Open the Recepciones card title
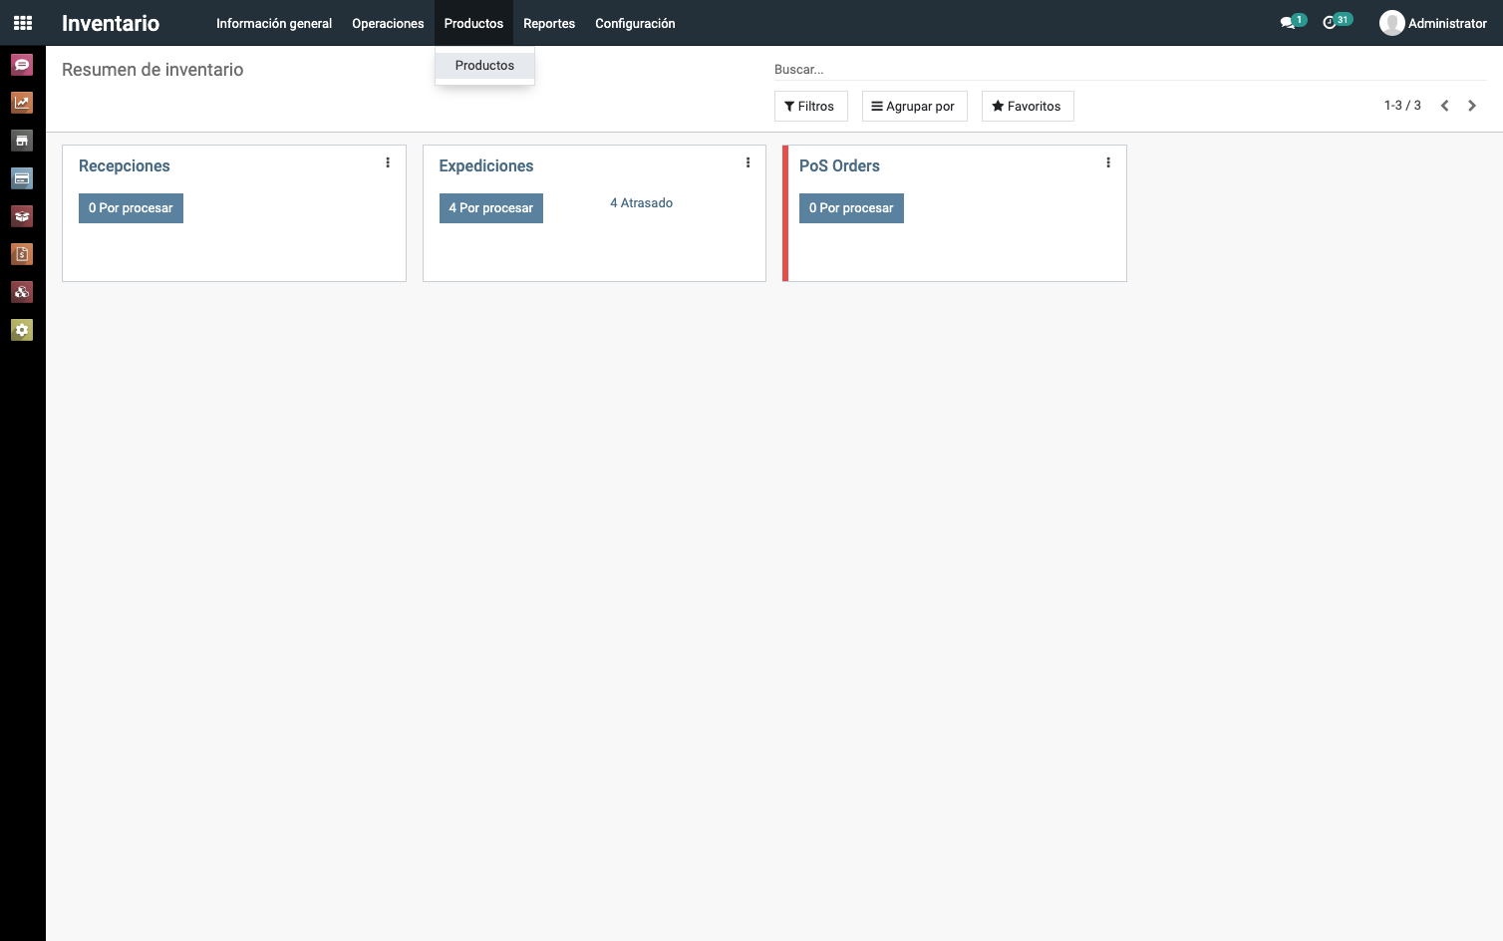 pyautogui.click(x=125, y=166)
